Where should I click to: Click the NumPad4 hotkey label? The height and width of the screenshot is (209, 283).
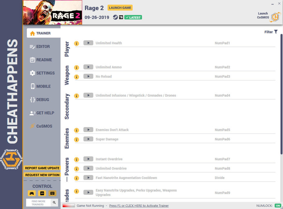222,96
